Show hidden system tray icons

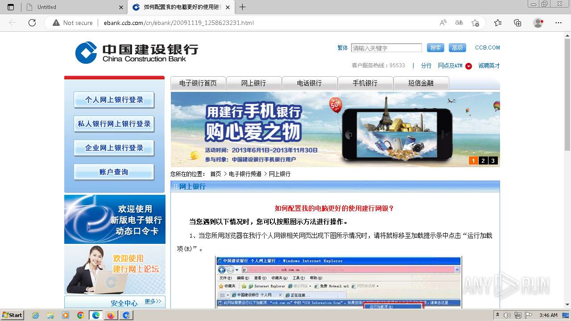coord(498,315)
